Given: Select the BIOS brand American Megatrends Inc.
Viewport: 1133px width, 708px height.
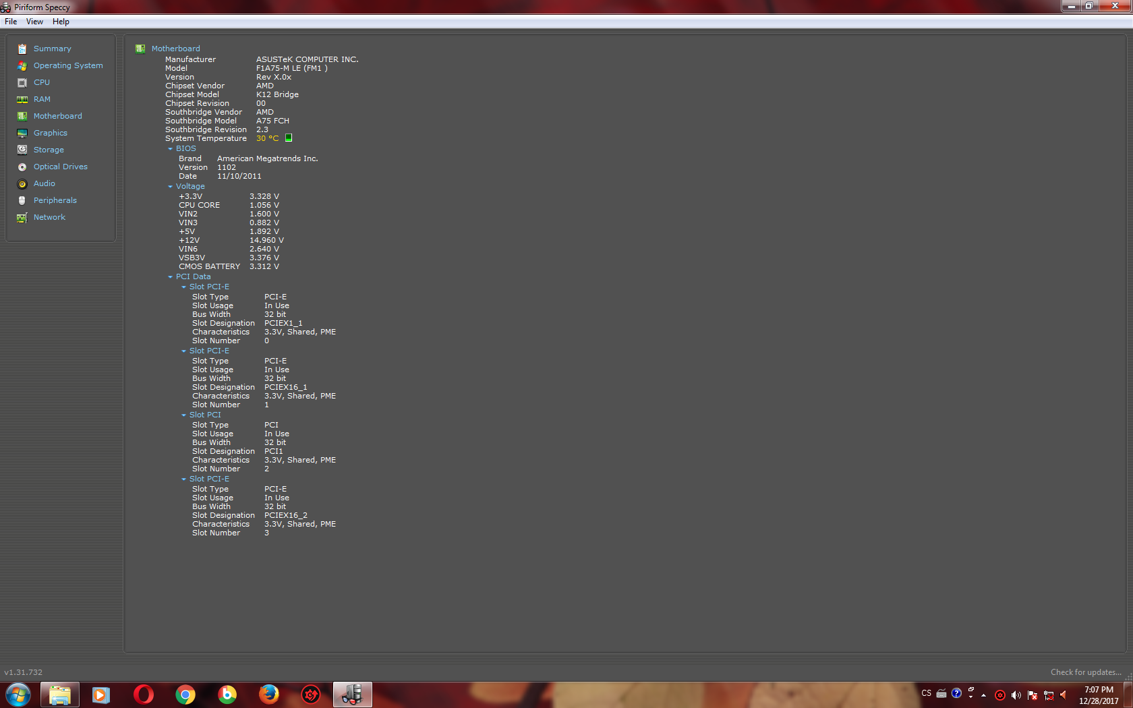Looking at the screenshot, I should [268, 158].
